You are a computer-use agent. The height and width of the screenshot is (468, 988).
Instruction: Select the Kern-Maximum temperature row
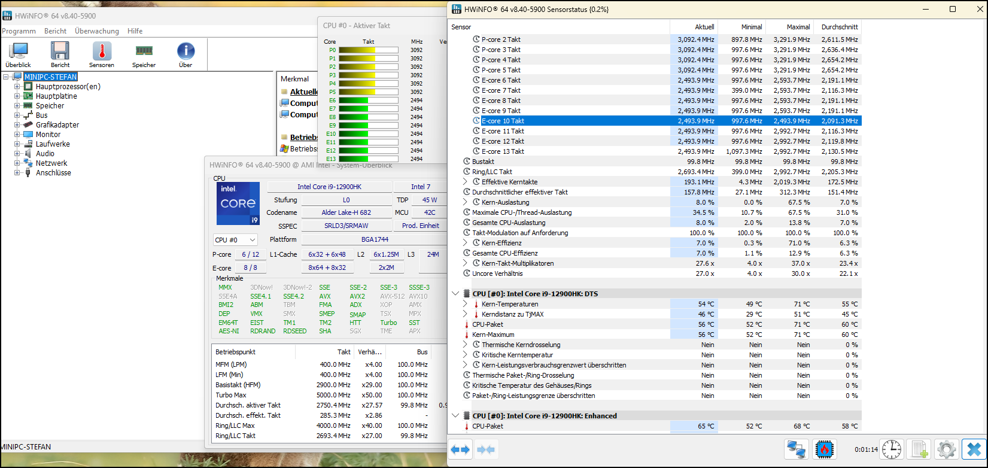(x=655, y=335)
